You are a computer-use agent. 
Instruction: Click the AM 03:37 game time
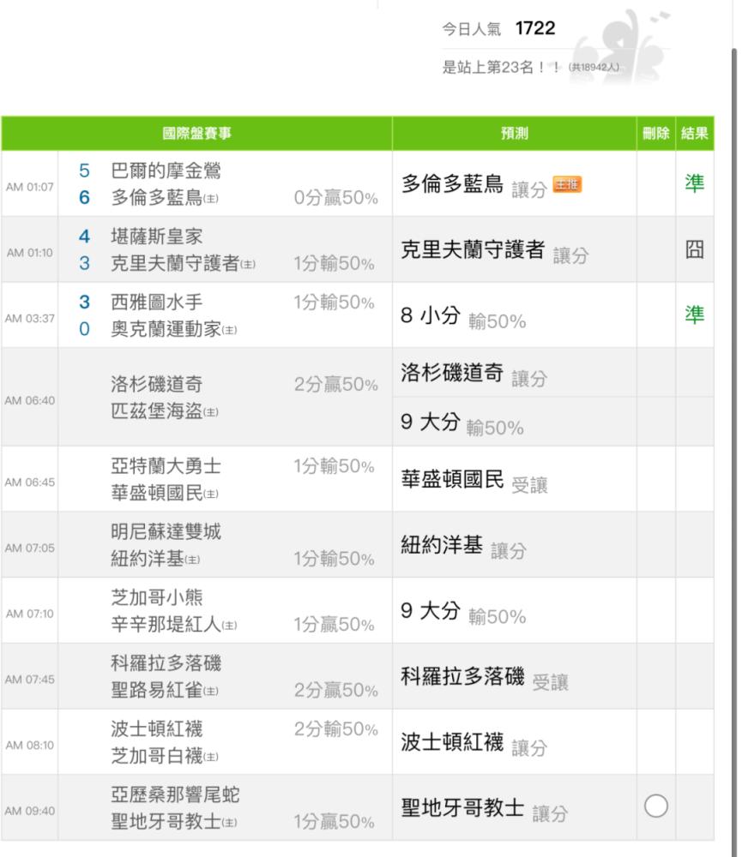click(x=29, y=318)
